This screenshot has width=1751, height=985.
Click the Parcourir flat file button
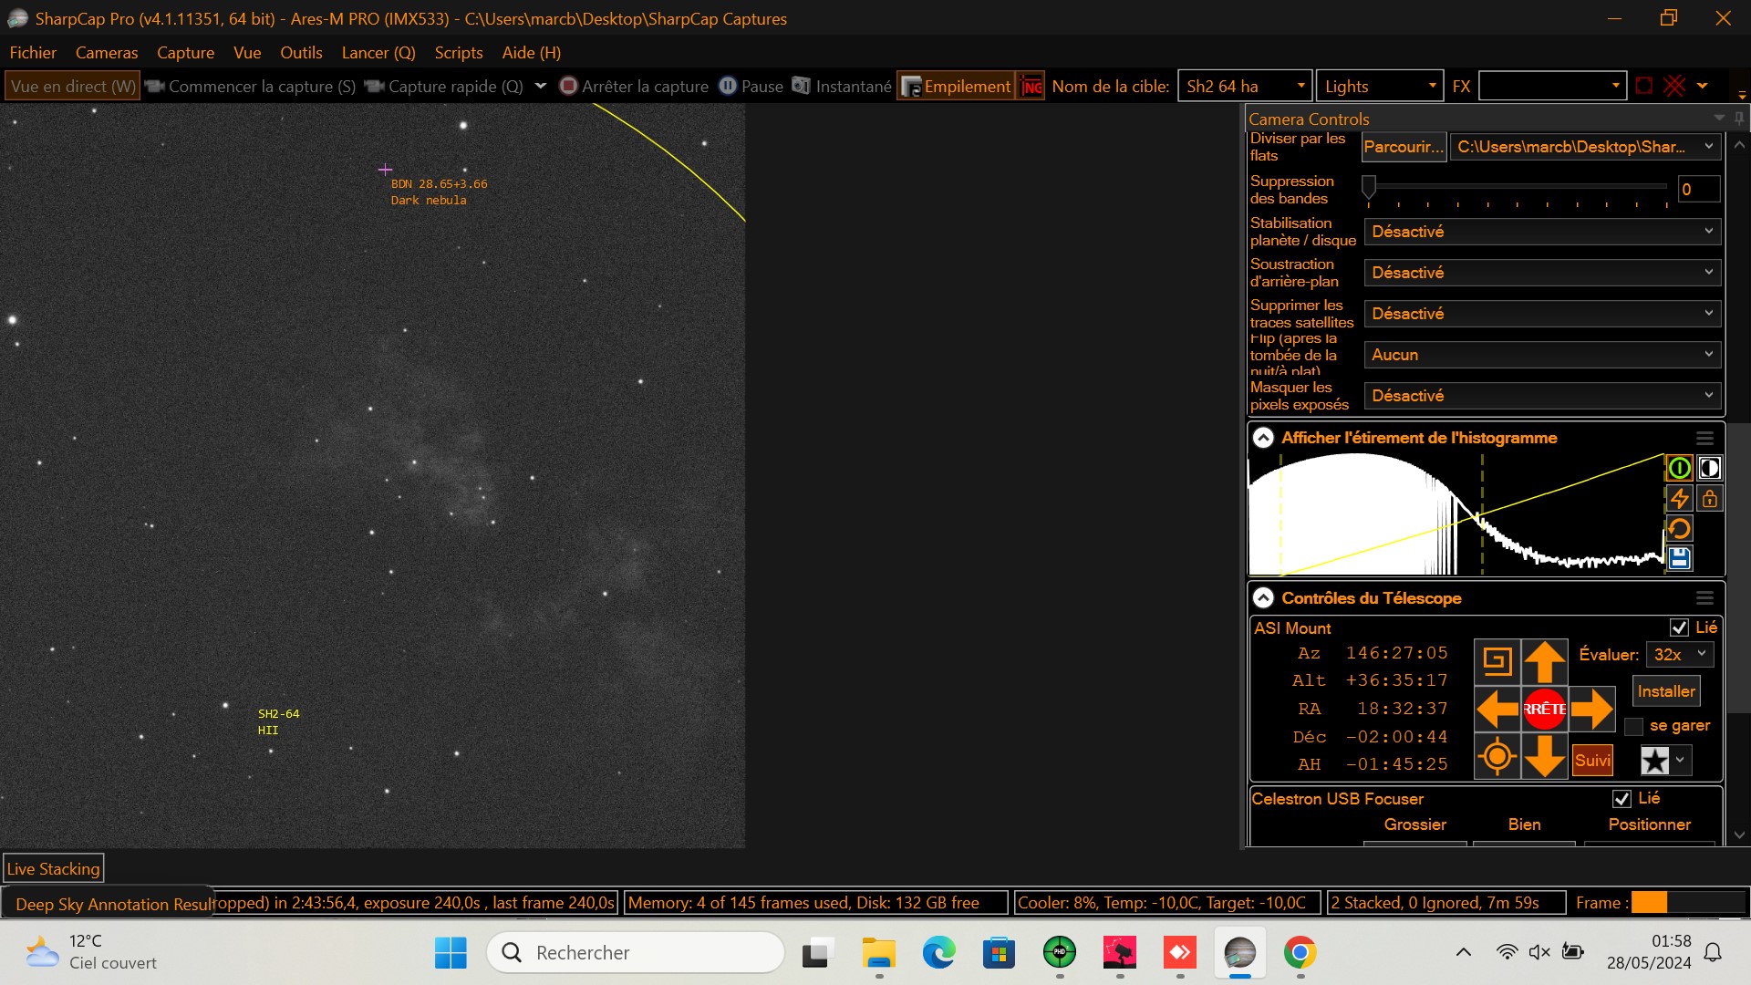(x=1403, y=147)
